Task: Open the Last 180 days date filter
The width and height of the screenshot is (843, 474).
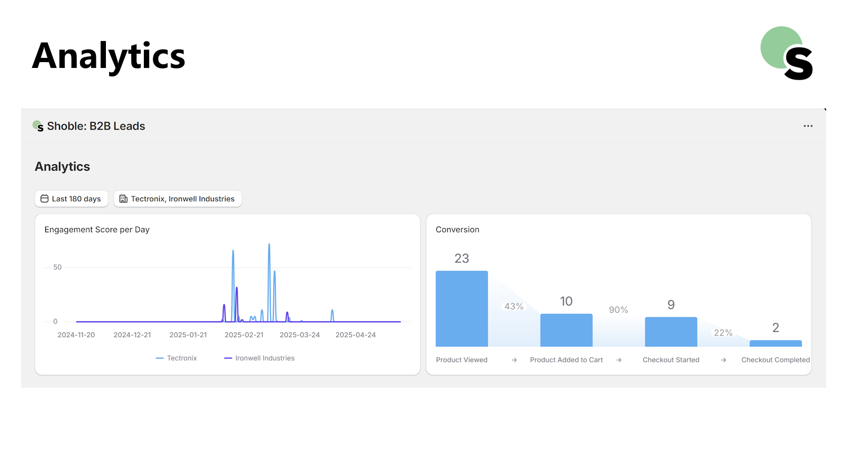Action: [72, 199]
